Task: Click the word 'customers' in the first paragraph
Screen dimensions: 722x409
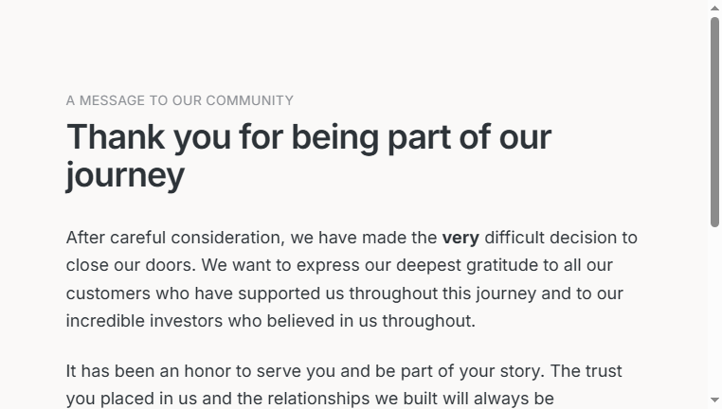Action: click(x=108, y=293)
